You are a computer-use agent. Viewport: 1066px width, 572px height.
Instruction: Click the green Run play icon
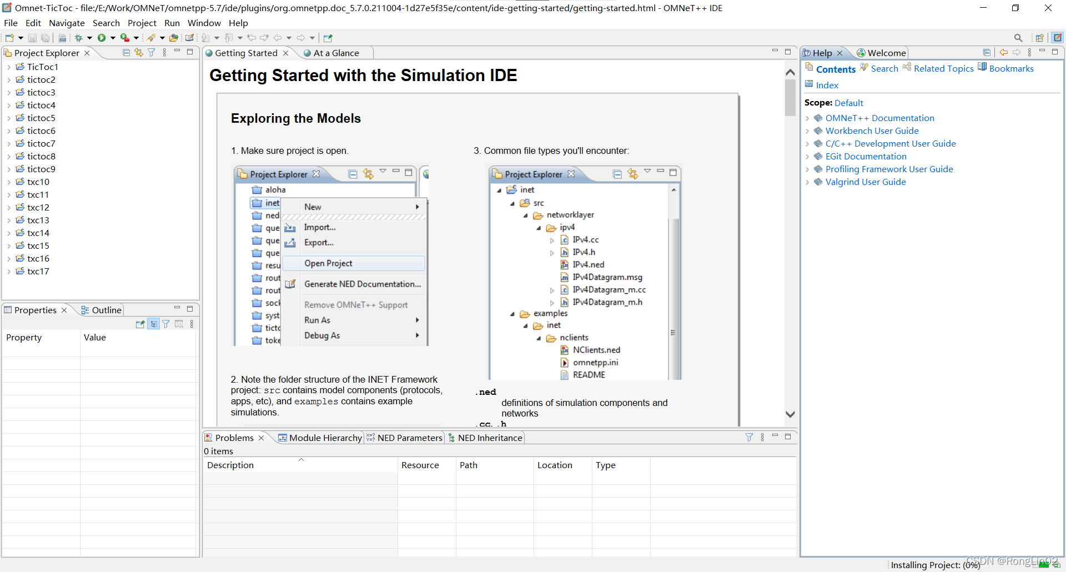[x=102, y=38]
